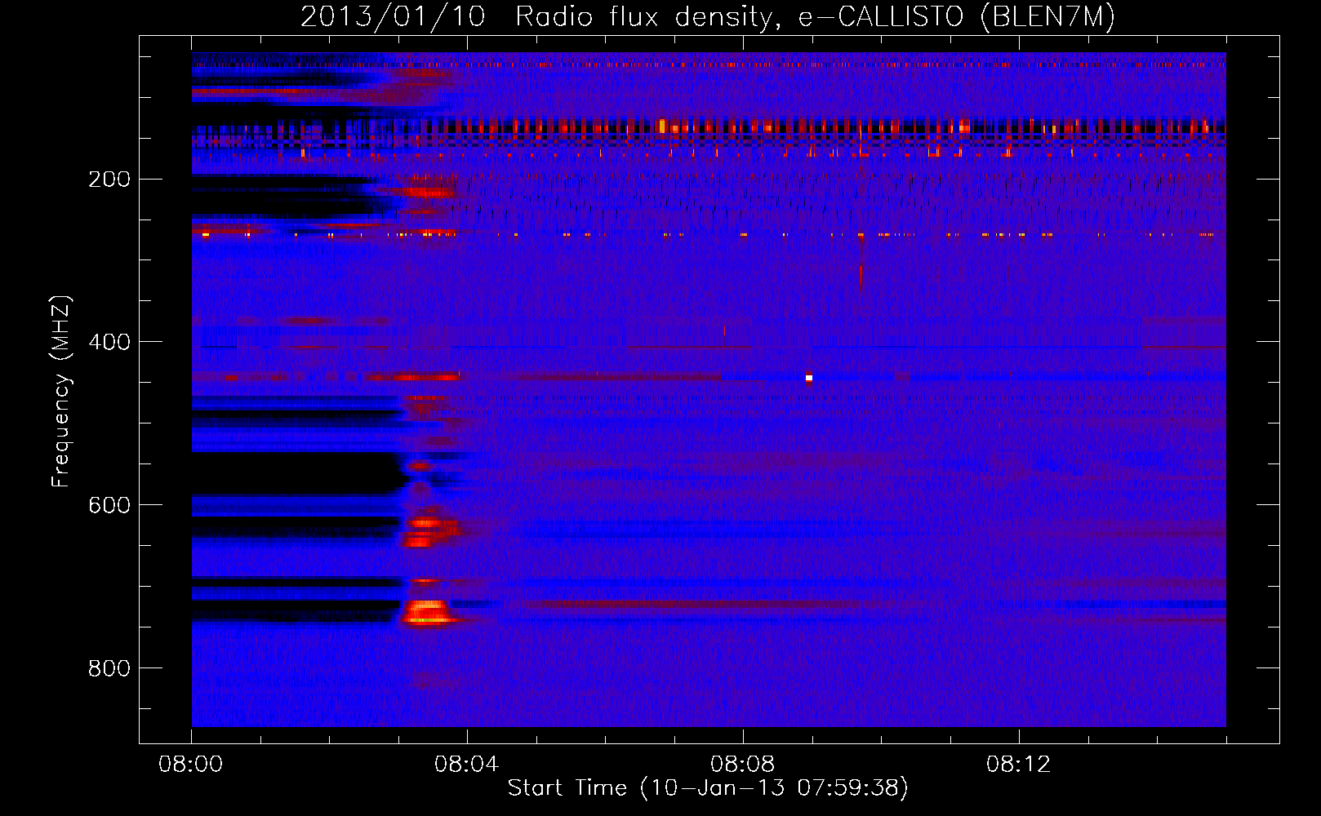Screen dimensions: 1321x816
Task: Click the plot title 2013/01/10 Radio flux density
Action: pos(708,17)
